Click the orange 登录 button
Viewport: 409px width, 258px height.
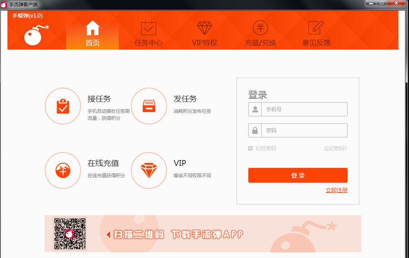(x=298, y=175)
